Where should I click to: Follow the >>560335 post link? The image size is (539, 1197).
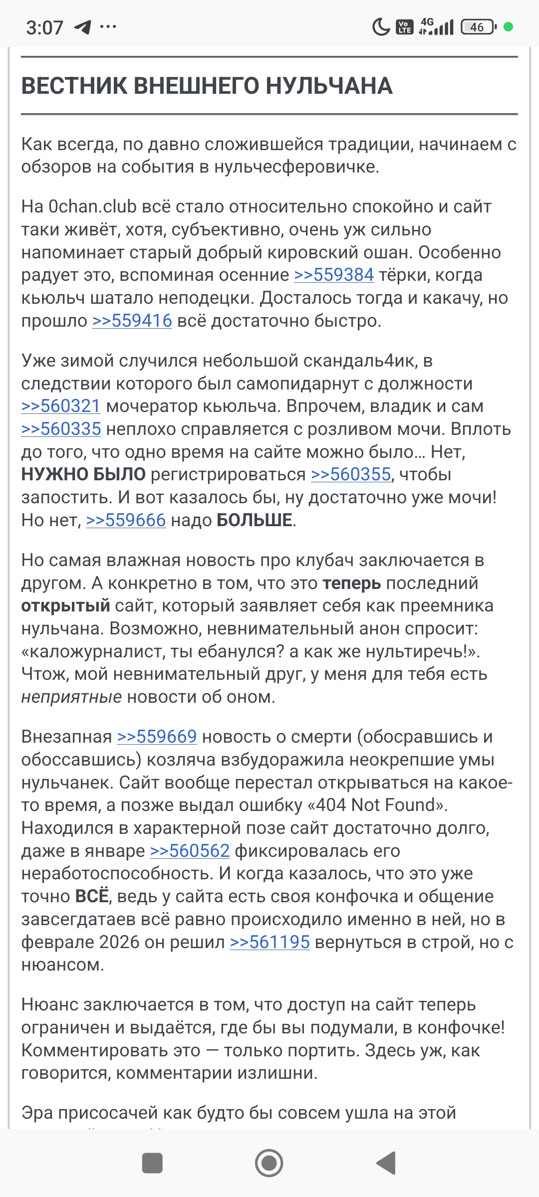click(x=61, y=429)
